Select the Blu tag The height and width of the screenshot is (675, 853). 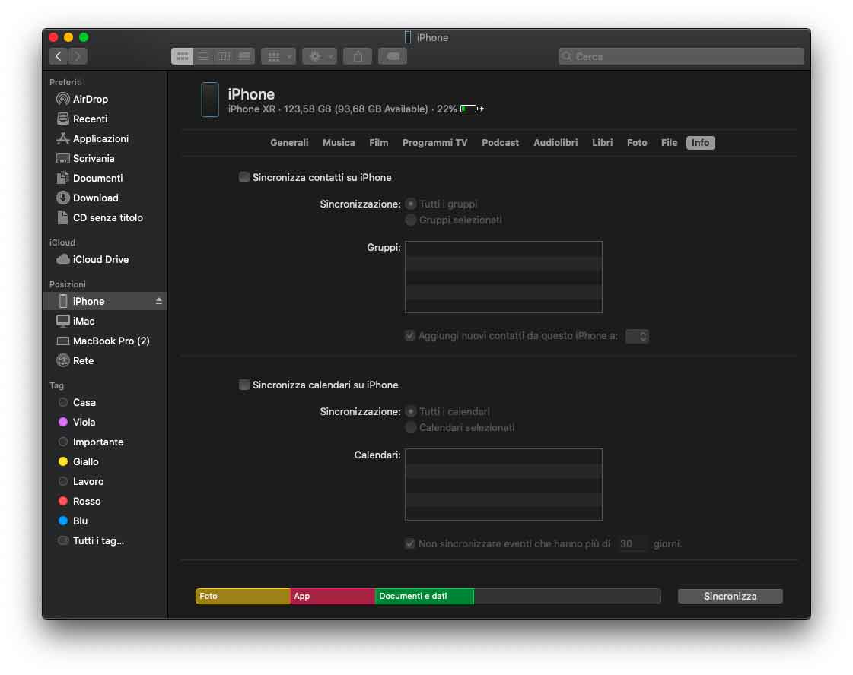104,521
